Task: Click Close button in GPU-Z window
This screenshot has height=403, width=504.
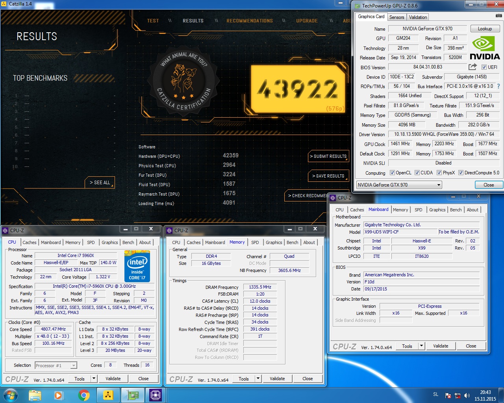Action: pos(489,185)
